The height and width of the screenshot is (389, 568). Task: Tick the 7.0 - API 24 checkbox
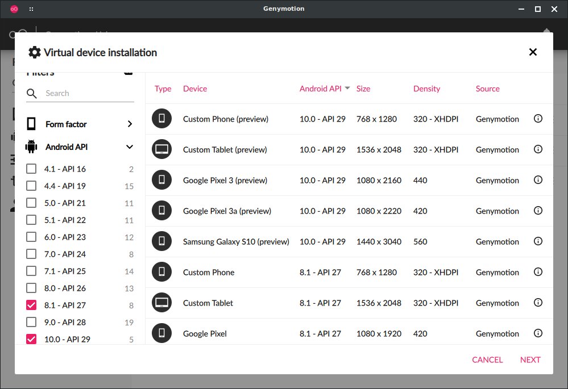[31, 254]
